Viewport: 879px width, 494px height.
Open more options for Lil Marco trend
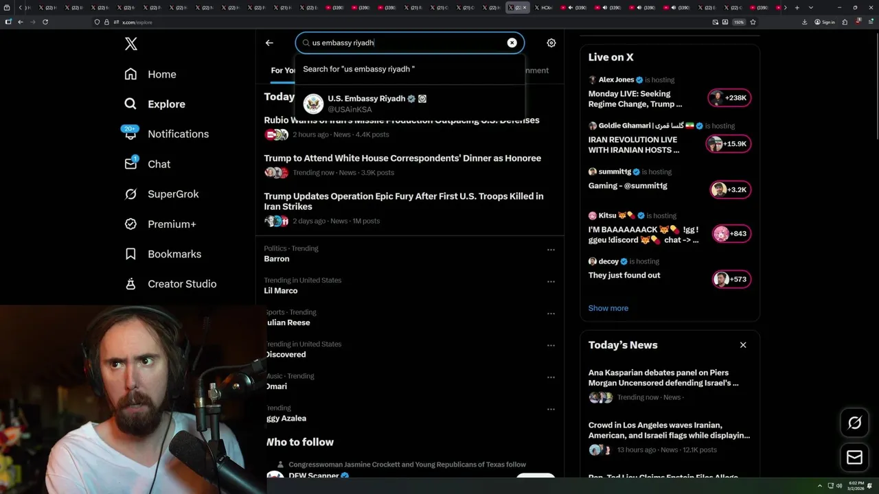click(x=551, y=281)
